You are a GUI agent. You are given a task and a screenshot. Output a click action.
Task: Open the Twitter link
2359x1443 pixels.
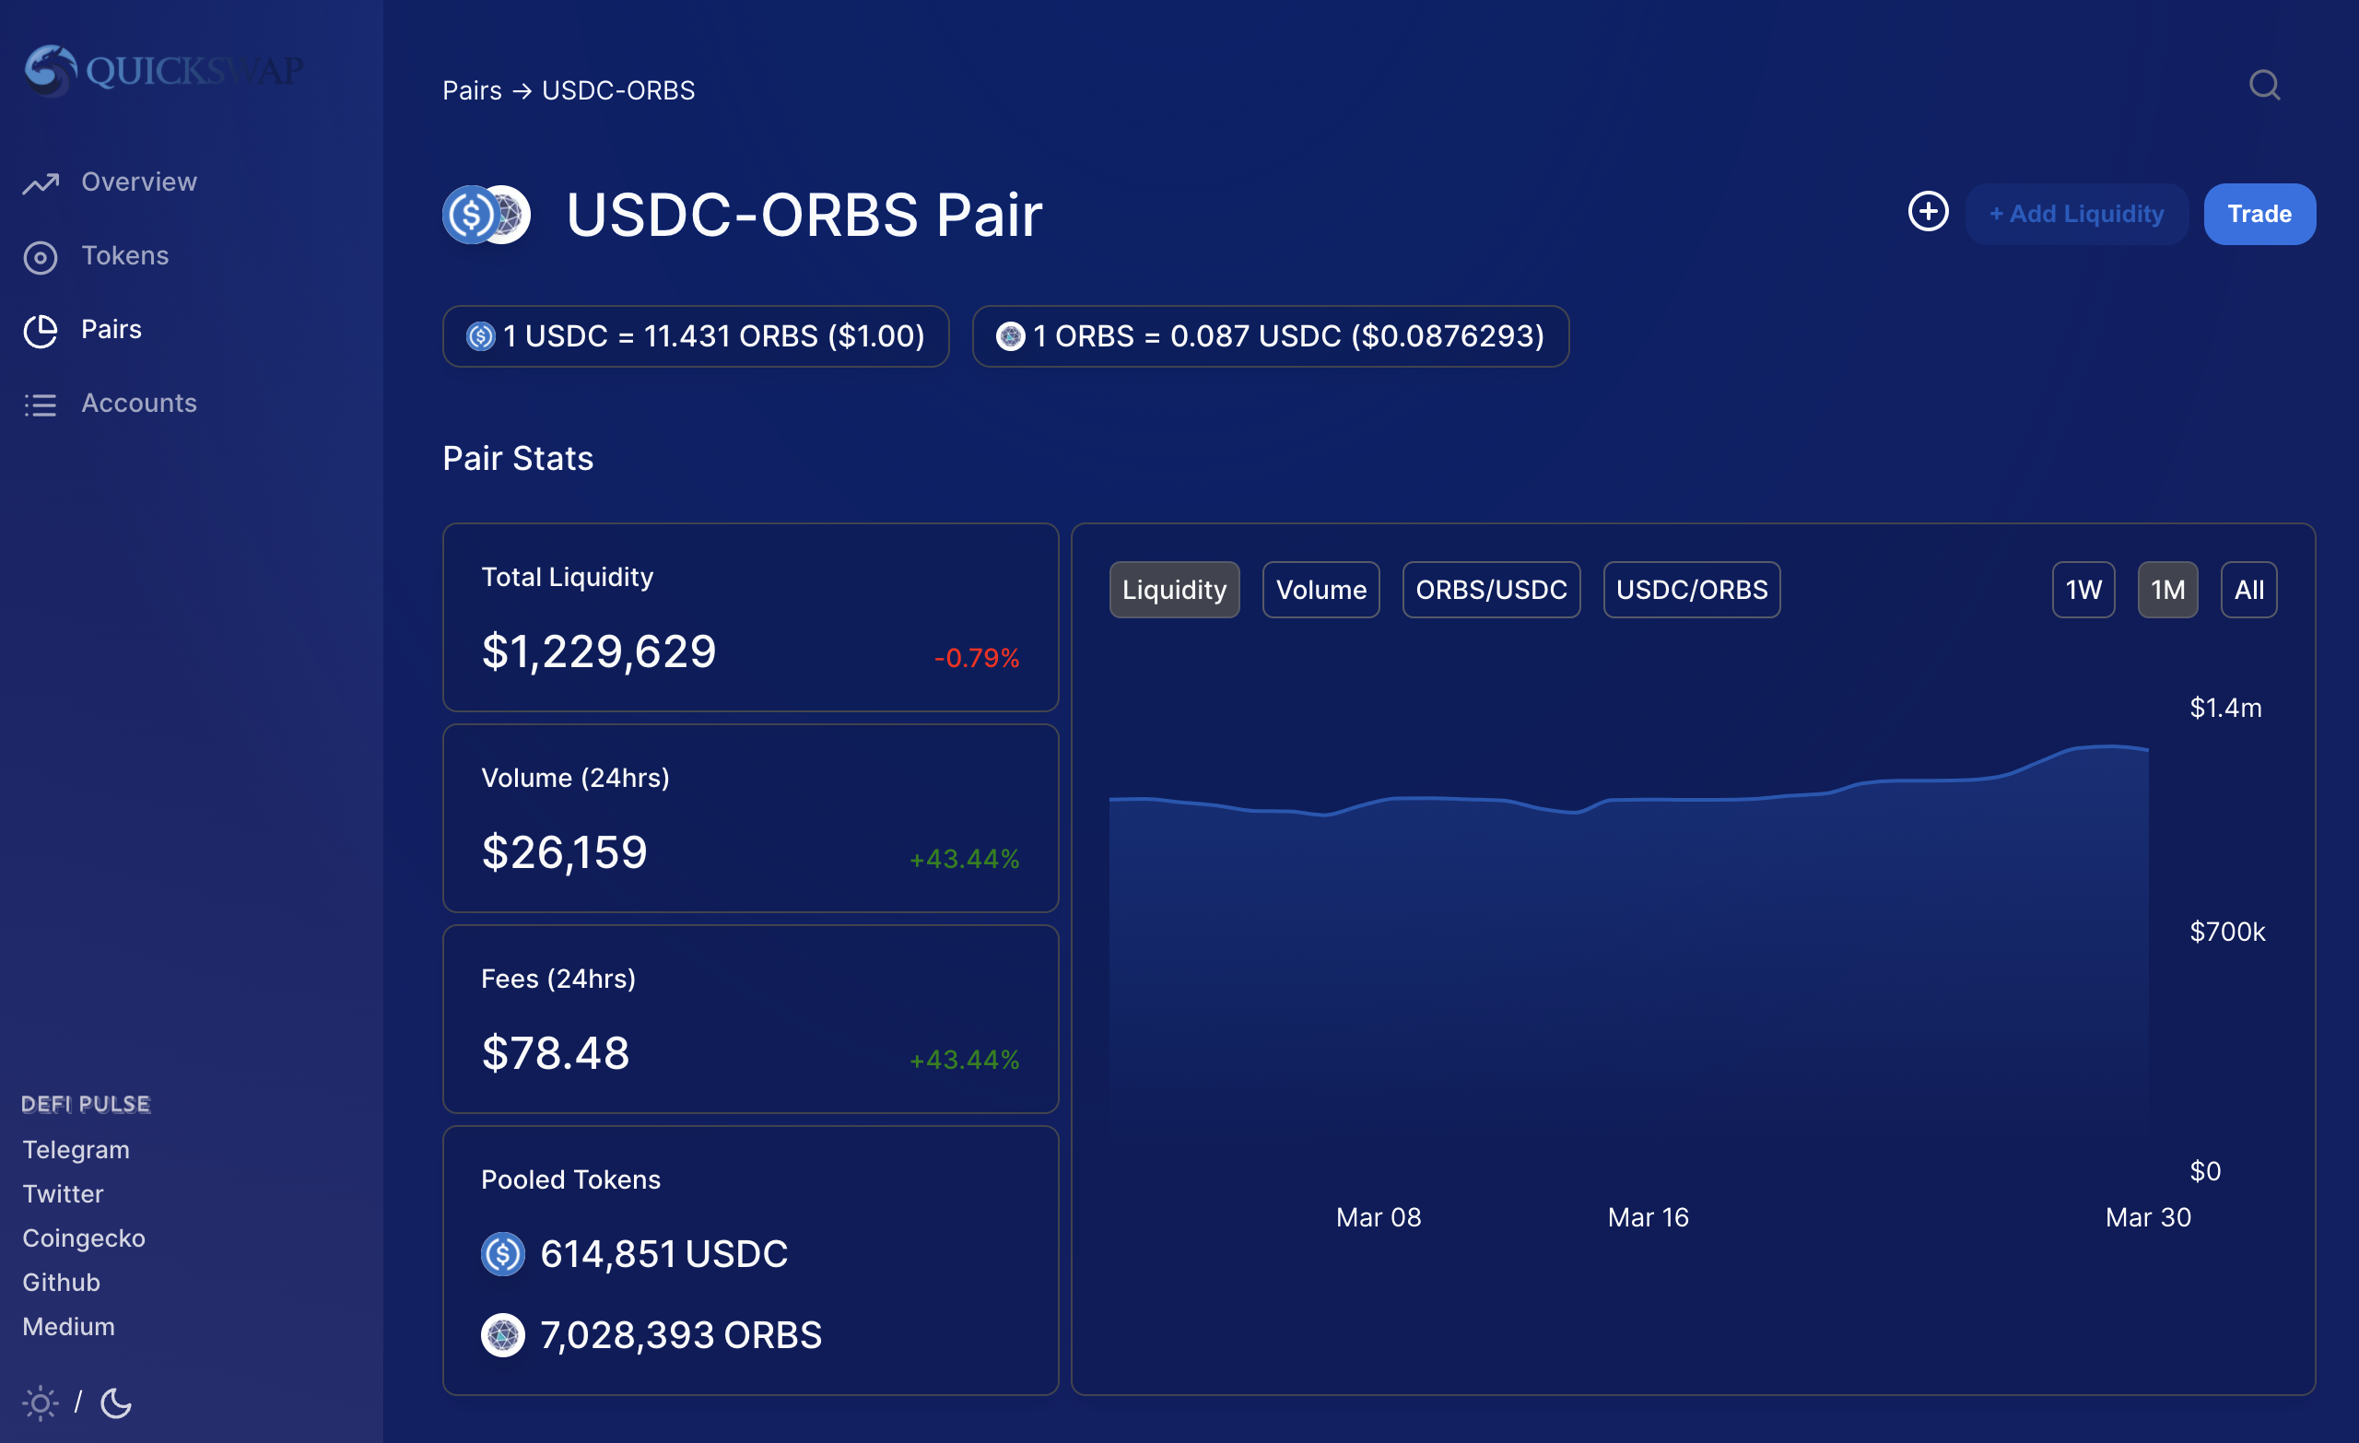click(64, 1194)
